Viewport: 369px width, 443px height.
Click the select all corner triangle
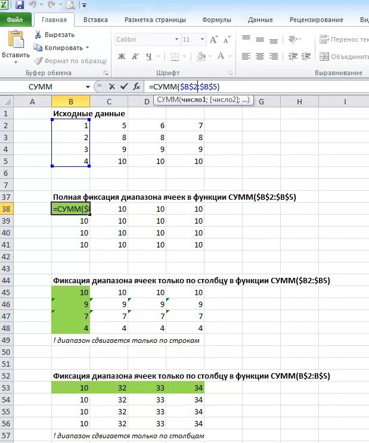[7, 101]
